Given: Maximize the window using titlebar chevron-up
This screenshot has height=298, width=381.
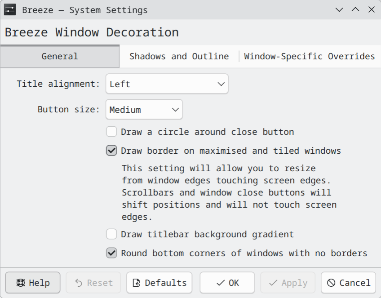Looking at the screenshot, I should (x=355, y=9).
